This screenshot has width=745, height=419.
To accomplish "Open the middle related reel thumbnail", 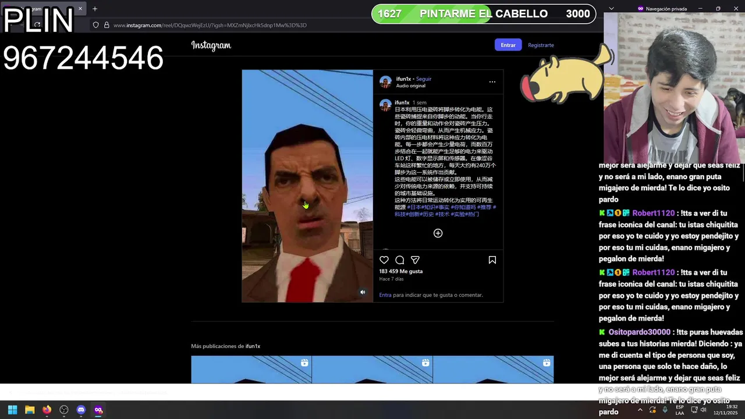I will [x=372, y=370].
